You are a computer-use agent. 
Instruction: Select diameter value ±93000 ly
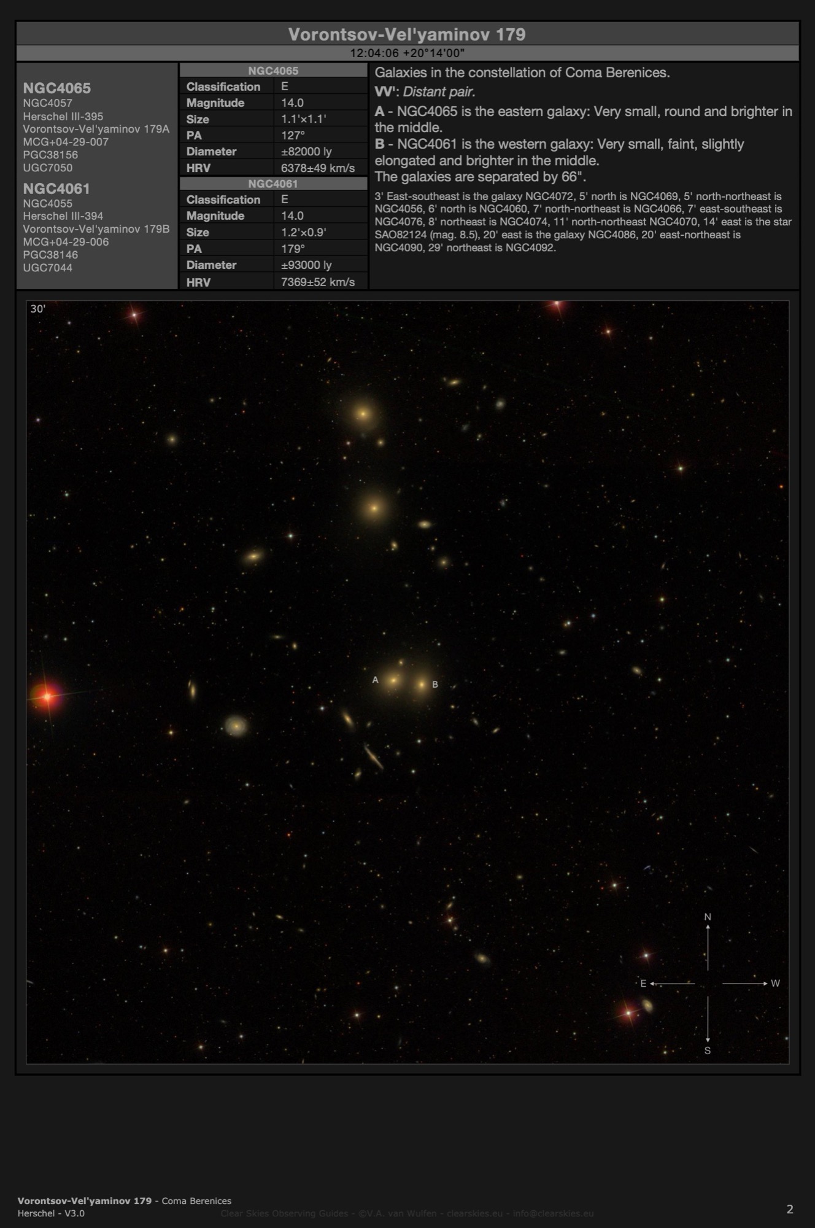[x=306, y=265]
